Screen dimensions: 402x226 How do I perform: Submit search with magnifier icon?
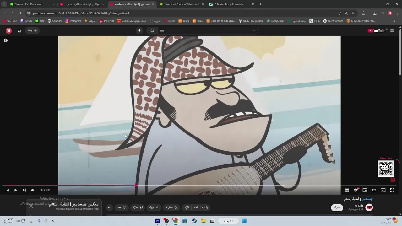coord(152,30)
